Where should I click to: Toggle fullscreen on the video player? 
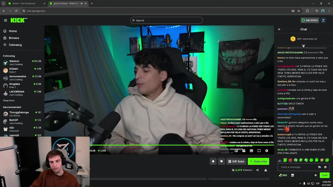coord(259,151)
